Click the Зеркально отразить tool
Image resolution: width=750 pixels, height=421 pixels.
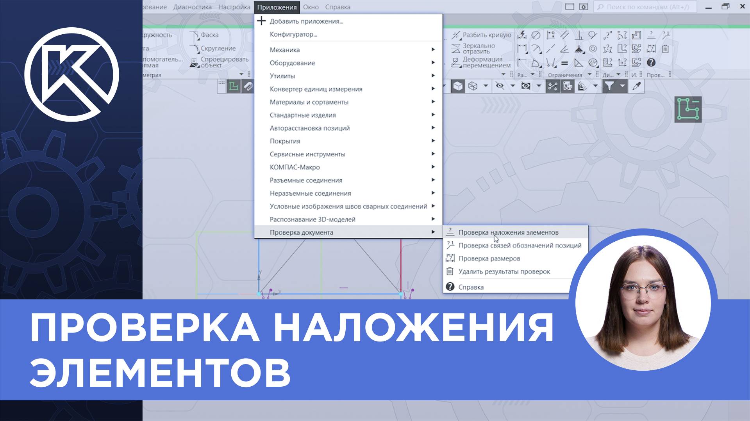[473, 49]
